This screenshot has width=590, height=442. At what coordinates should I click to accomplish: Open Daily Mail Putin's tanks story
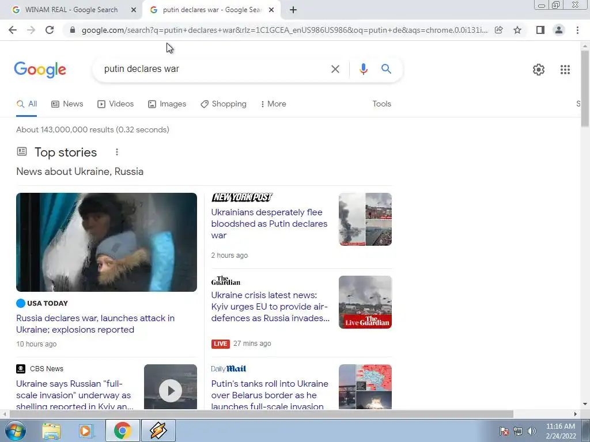(270, 394)
